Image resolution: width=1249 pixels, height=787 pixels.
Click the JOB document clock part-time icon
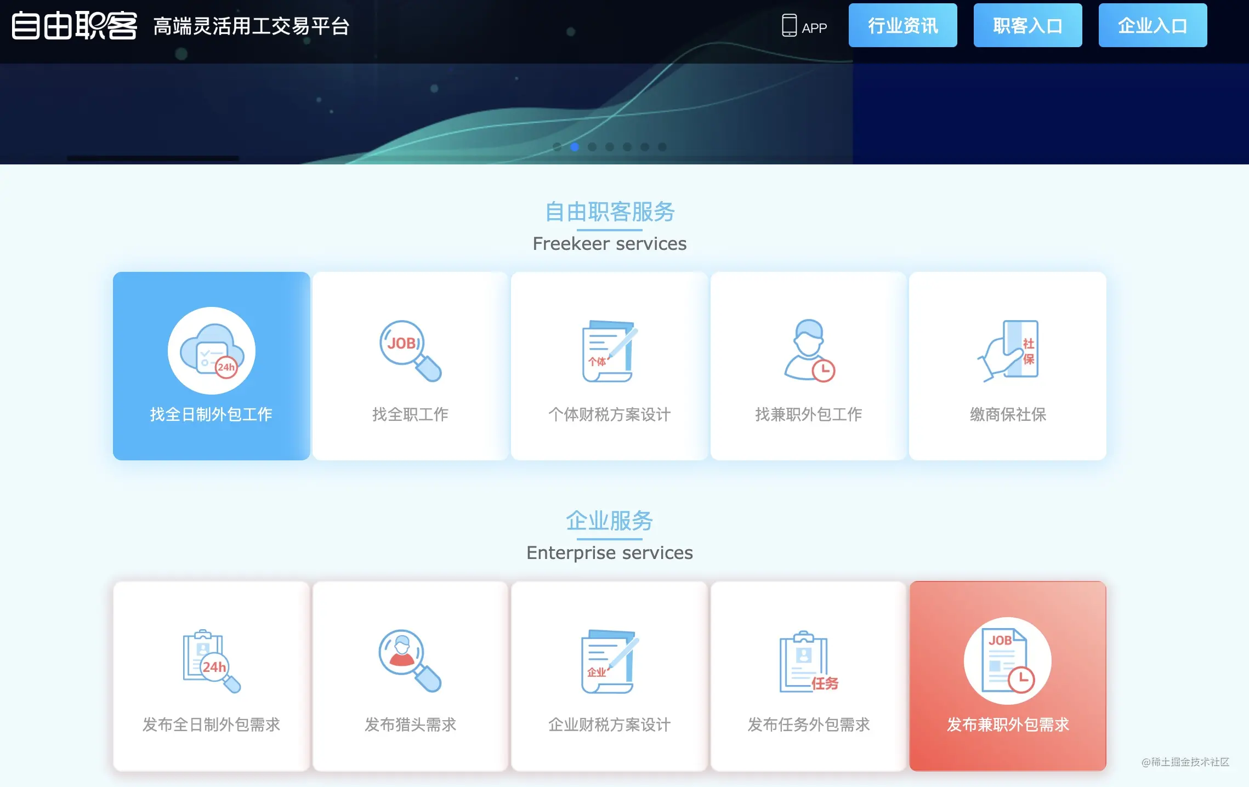pos(1008,661)
